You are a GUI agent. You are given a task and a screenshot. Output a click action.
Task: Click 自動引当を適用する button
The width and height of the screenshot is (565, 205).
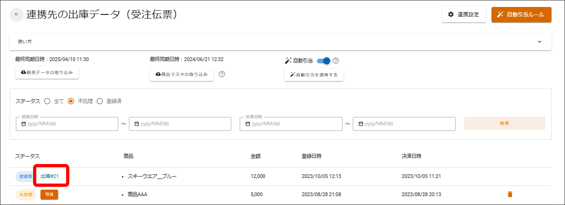click(x=314, y=75)
